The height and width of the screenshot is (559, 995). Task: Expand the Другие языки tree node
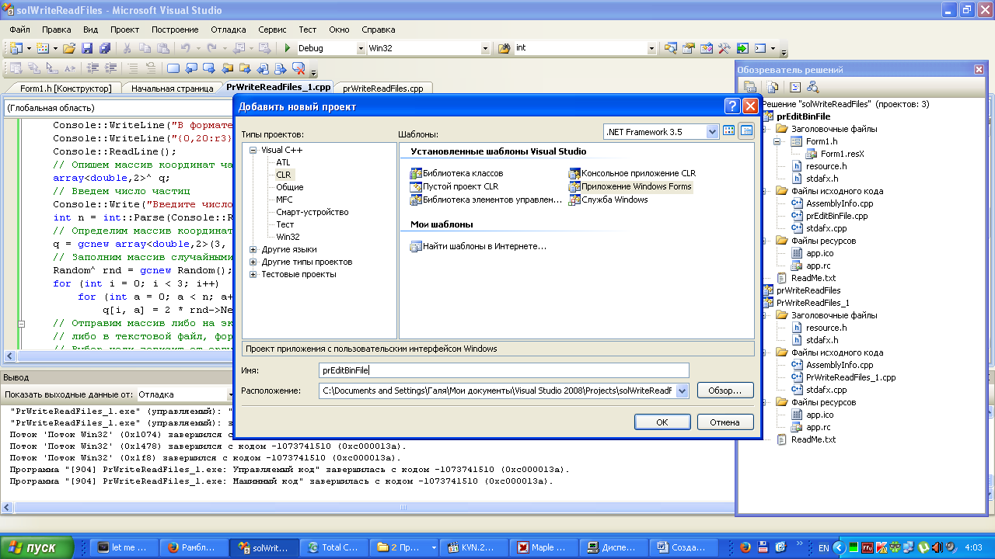pyautogui.click(x=253, y=249)
